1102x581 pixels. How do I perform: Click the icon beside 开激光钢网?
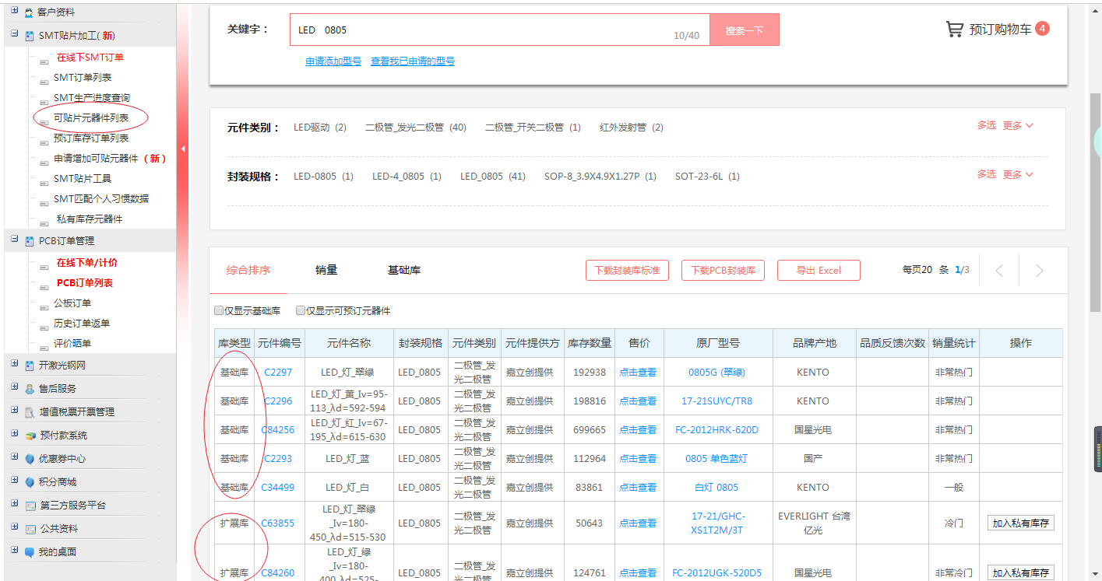tap(30, 366)
